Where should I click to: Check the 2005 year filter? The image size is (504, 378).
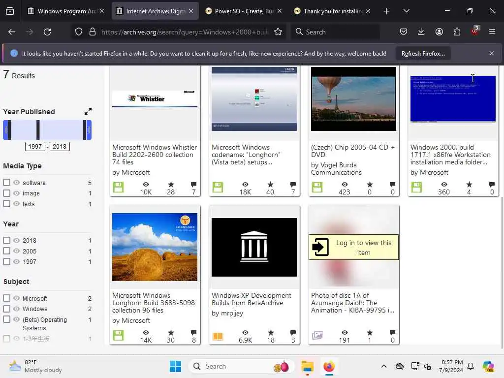[6, 251]
